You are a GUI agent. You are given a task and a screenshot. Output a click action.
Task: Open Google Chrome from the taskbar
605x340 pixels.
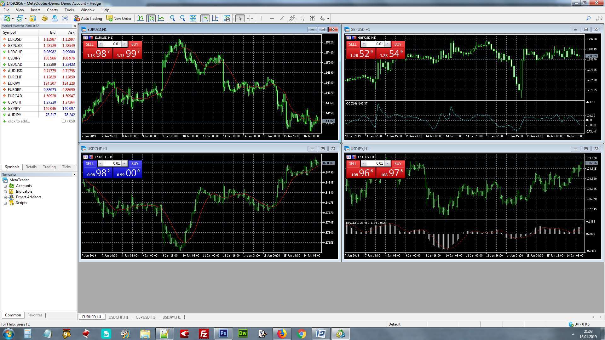(x=302, y=334)
